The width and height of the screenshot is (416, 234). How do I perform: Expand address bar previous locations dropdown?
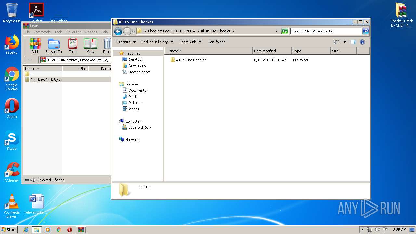coord(277,31)
